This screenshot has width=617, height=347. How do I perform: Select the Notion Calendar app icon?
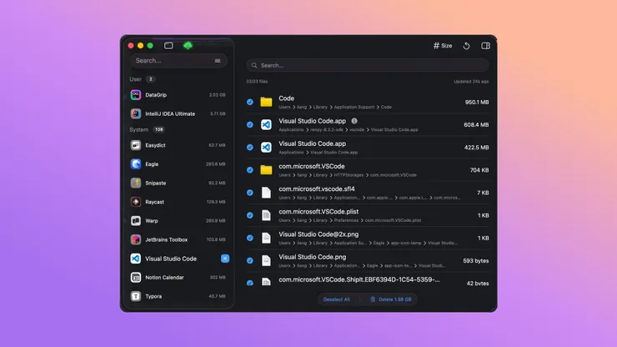[136, 278]
